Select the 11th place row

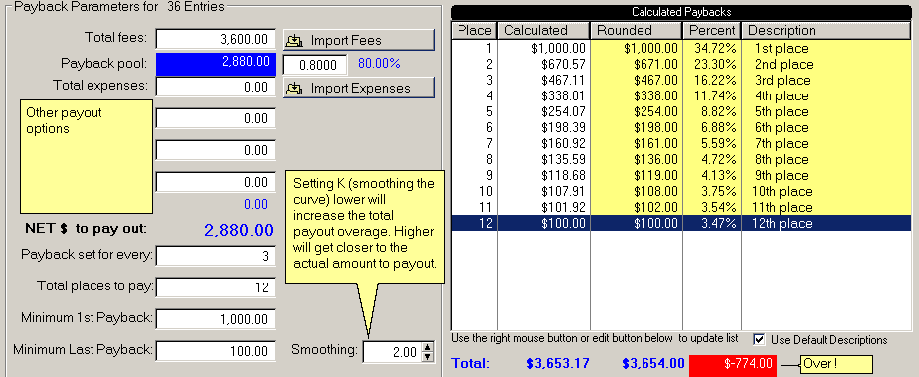tap(681, 207)
